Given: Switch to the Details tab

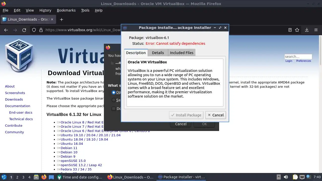Looking at the screenshot, I should click(158, 53).
